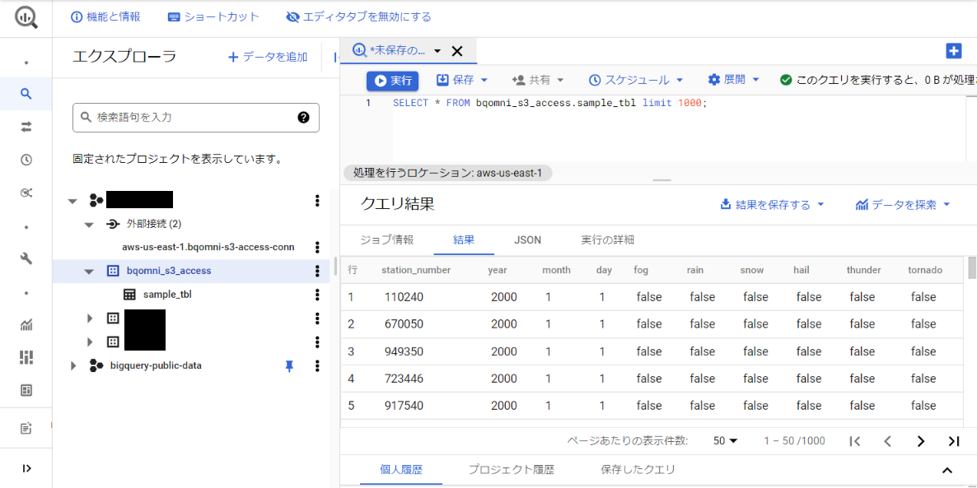Open the スケジュール dropdown

pyautogui.click(x=636, y=80)
